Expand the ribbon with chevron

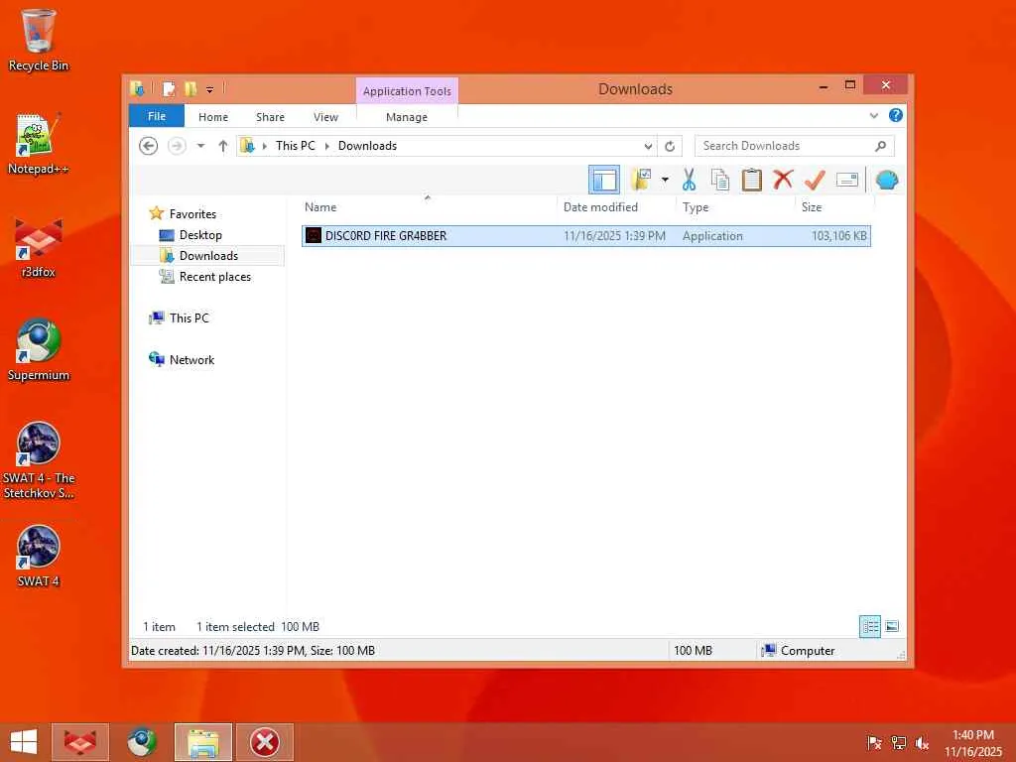click(x=874, y=115)
